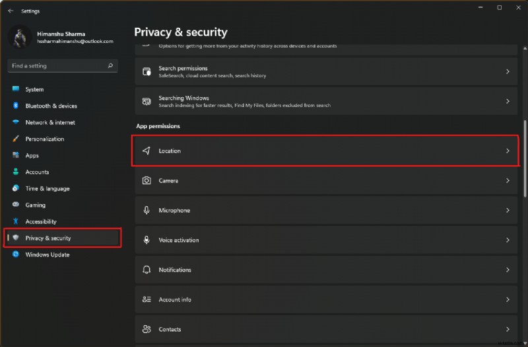The image size is (528, 347).
Task: Expand Searching Windows chevron
Action: [508, 101]
